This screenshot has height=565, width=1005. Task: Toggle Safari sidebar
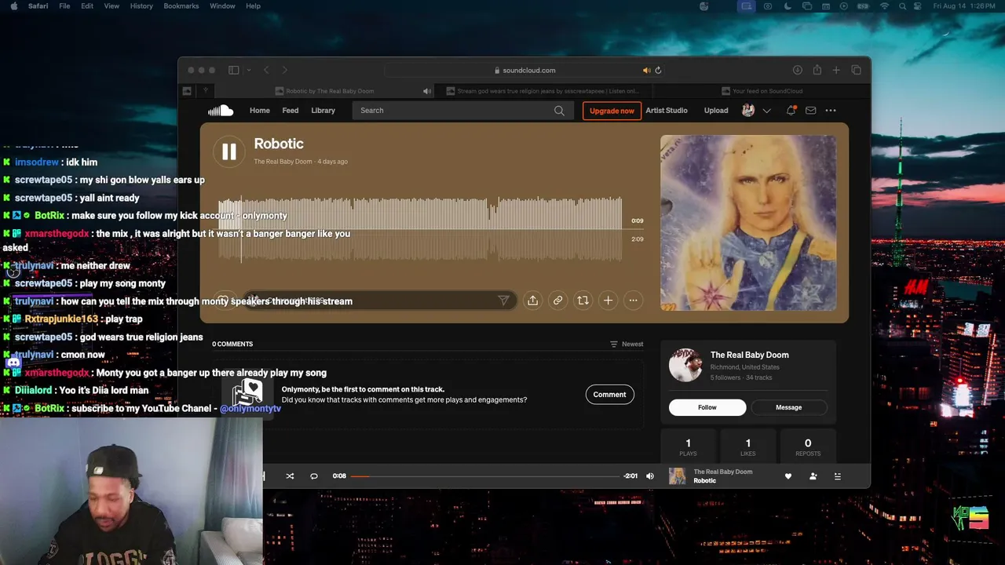[233, 71]
